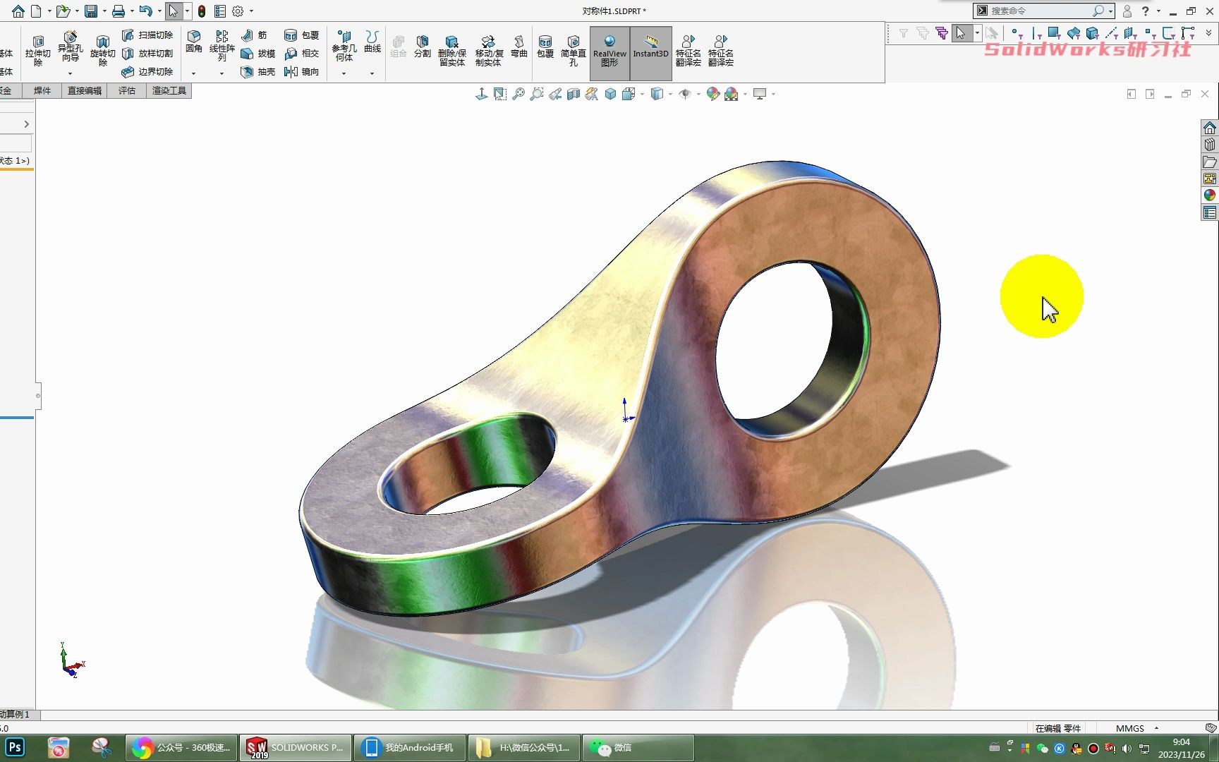Click the Home icon in quick access bar
This screenshot has height=762, width=1219.
(18, 11)
